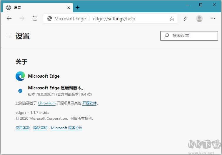Close the browser window

(x=214, y=5)
